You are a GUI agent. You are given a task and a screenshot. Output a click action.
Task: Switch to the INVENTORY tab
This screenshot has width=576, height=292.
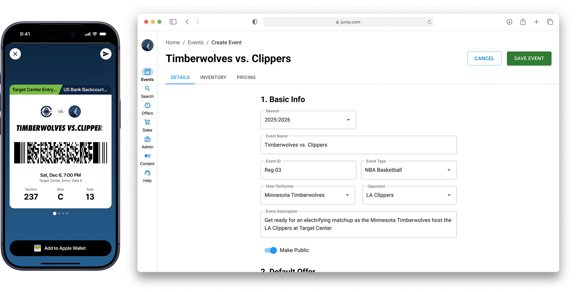(213, 78)
